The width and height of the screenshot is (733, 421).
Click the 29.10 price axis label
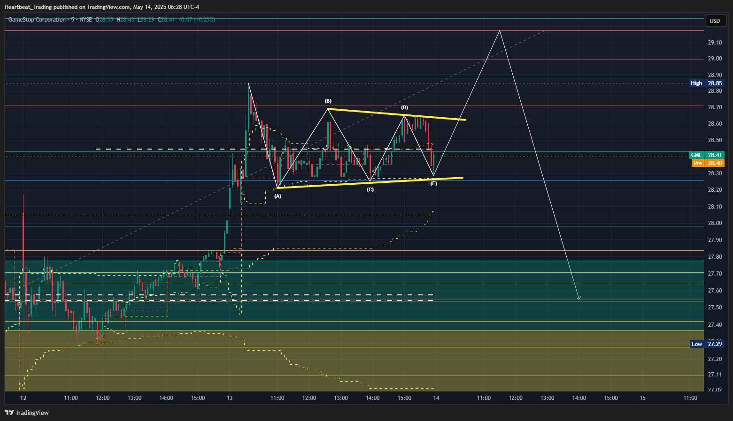pyautogui.click(x=715, y=43)
